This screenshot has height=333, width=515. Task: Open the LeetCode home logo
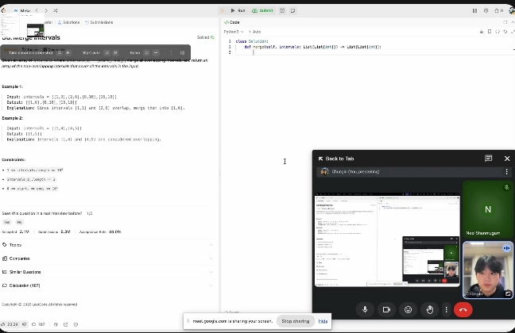pos(3,11)
